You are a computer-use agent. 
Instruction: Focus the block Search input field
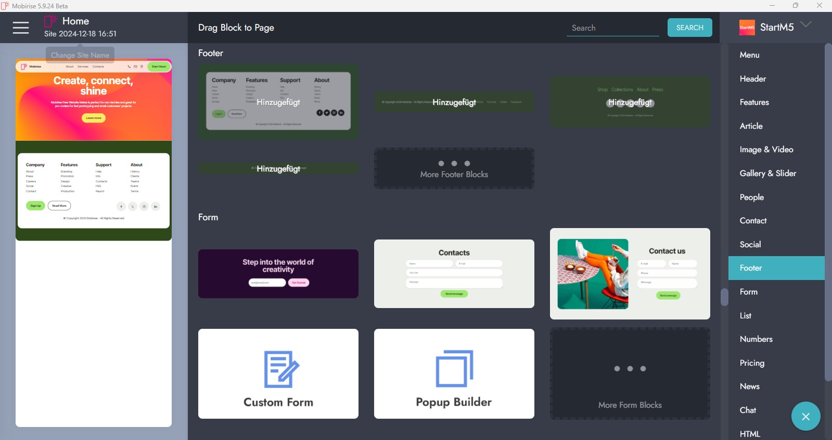click(x=613, y=28)
